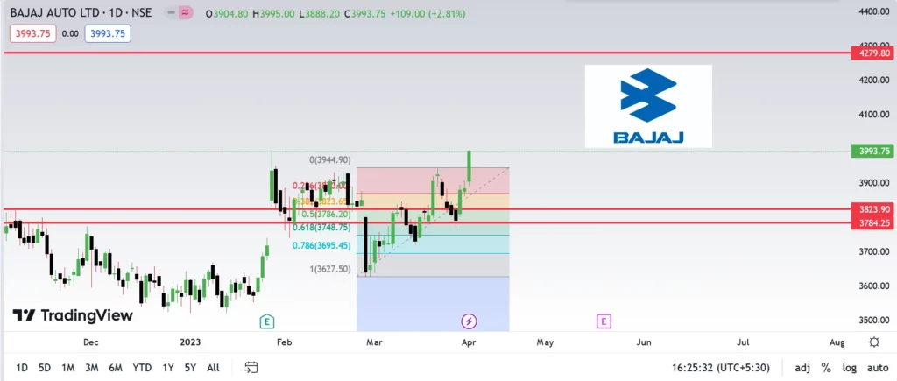Click the 3823.90 red line price label

click(x=872, y=208)
